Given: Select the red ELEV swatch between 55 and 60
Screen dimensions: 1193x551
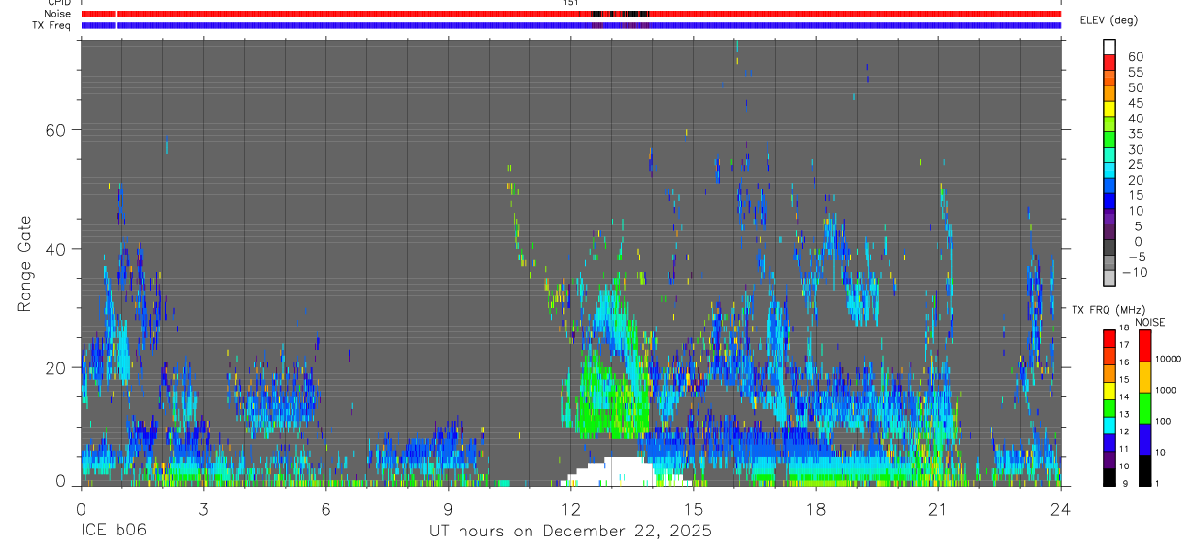Looking at the screenshot, I should (x=1109, y=63).
